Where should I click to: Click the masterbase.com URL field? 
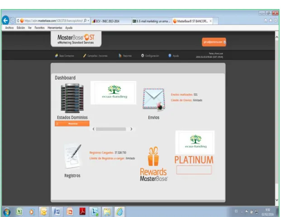point(53,21)
